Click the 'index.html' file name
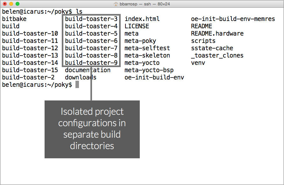 pyautogui.click(x=142, y=19)
